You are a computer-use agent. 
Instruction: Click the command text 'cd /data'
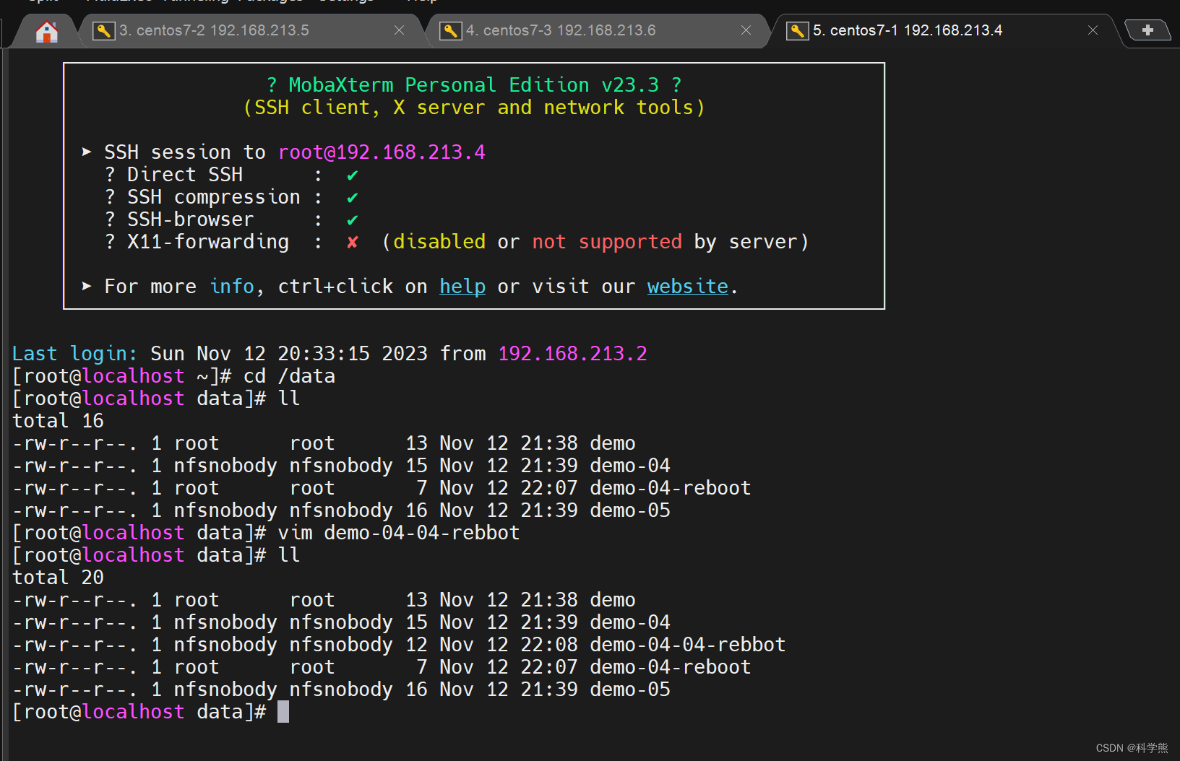[289, 376]
